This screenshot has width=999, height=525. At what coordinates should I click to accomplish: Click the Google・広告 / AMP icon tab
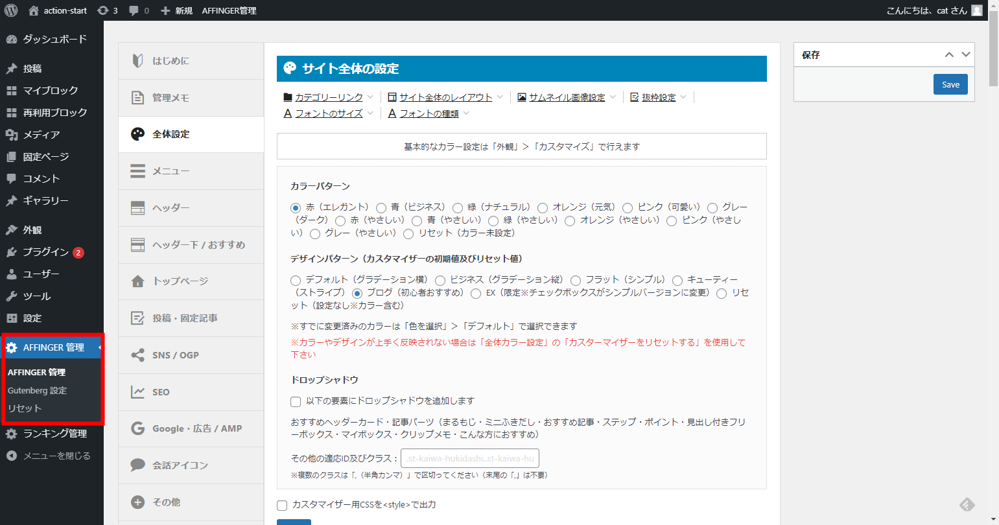point(137,428)
